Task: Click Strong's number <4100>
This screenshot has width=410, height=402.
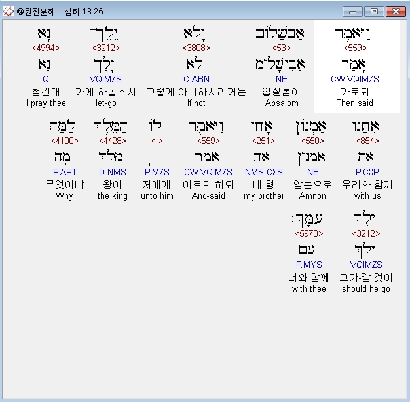Action: [x=65, y=141]
